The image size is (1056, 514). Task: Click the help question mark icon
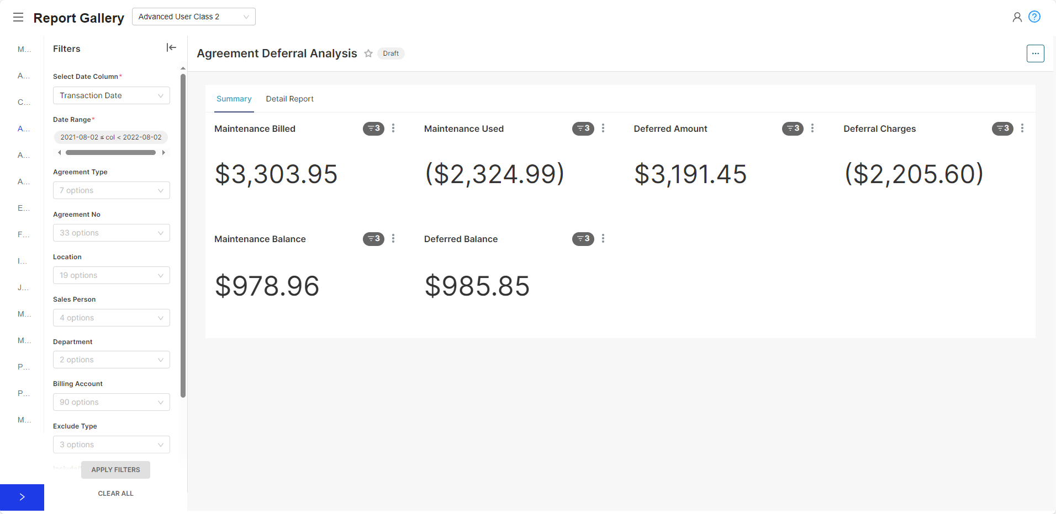click(1034, 17)
